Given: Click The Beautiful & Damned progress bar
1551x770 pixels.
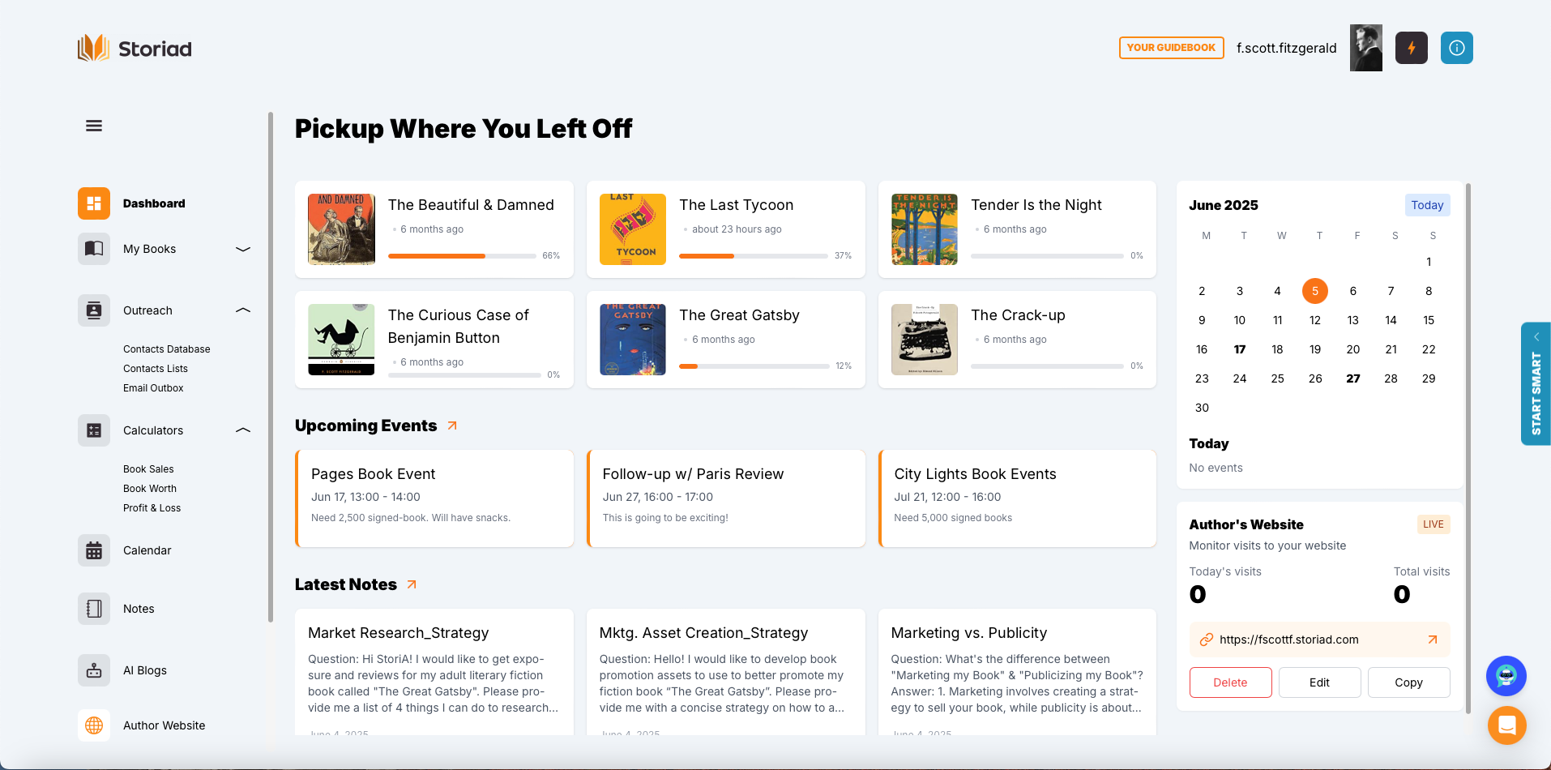Looking at the screenshot, I should 462,256.
